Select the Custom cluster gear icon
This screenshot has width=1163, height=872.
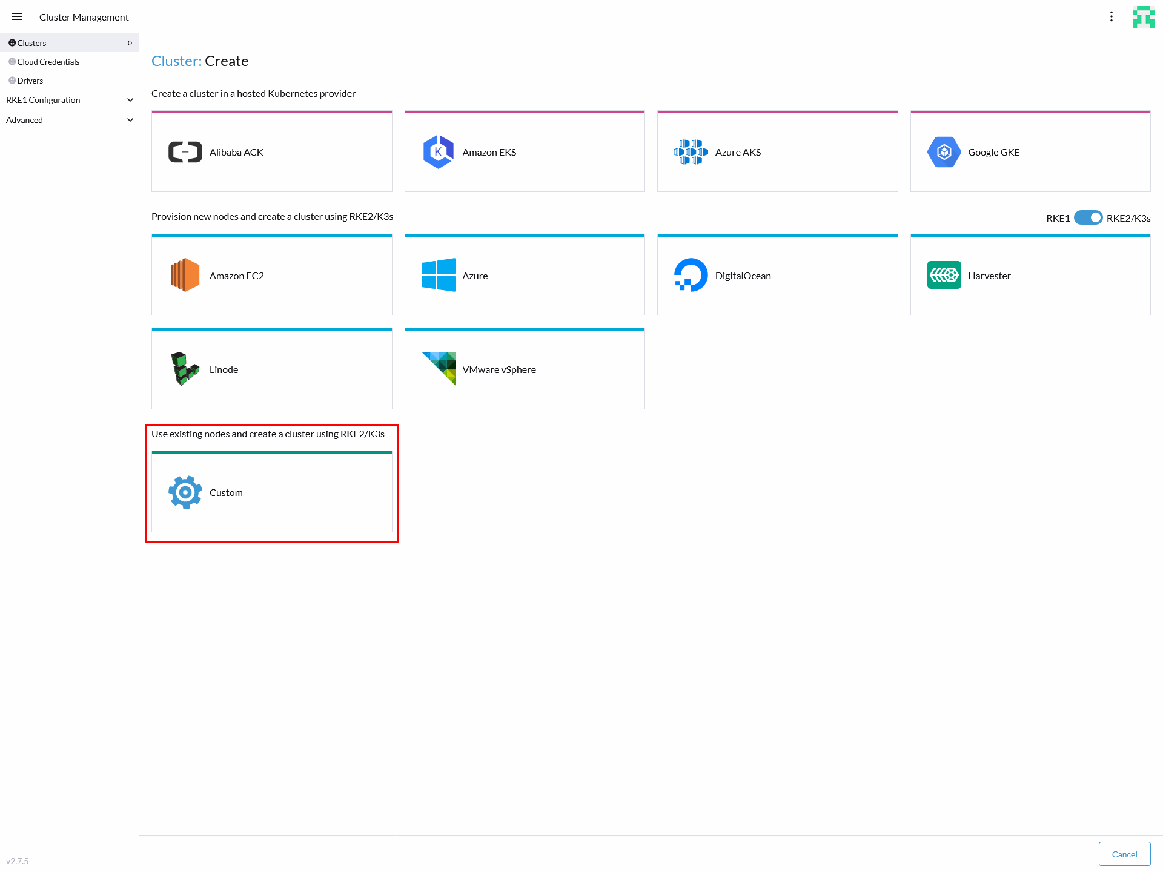185,492
